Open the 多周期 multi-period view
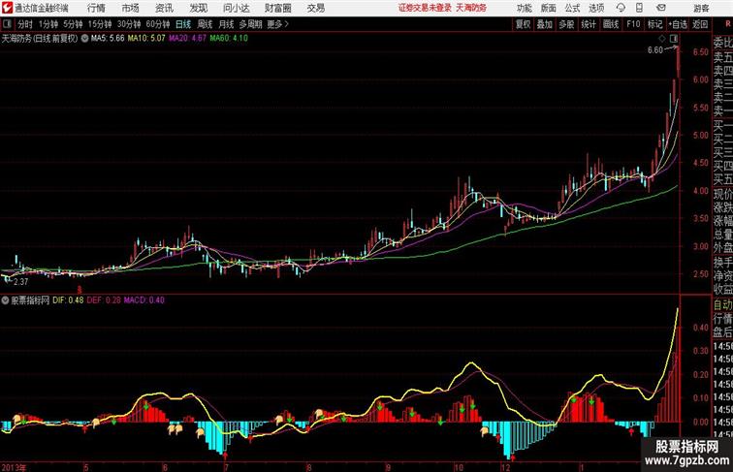733x472 pixels. 250,24
